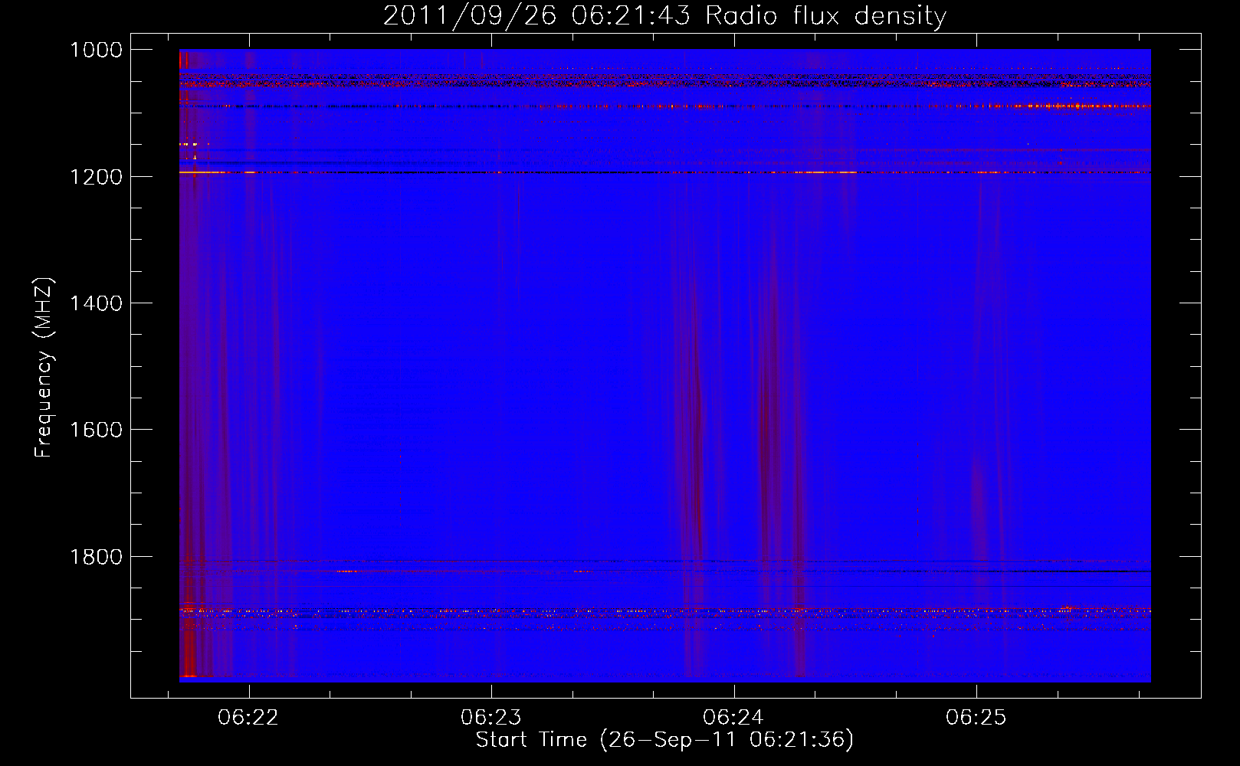Click the plot title "2011/09/26 06:21:43 Radio flux density"
Screen dimensions: 1240x766
point(664,15)
